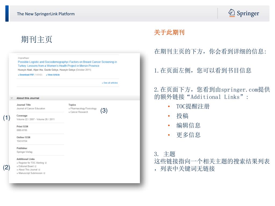The height and width of the screenshot is (206, 275).
Task: Click the Topics heading
Action: click(72, 105)
